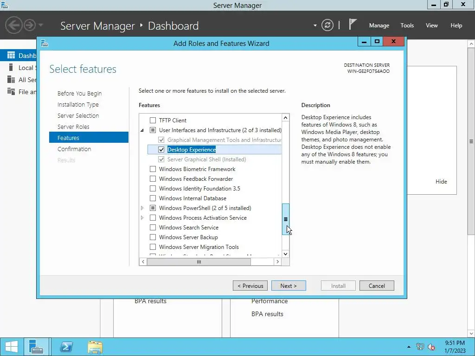Expand the Windows PowerShell node

[142, 208]
